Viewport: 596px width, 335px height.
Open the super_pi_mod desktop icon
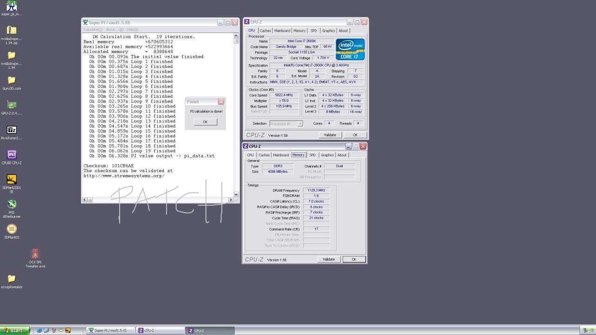(x=12, y=7)
